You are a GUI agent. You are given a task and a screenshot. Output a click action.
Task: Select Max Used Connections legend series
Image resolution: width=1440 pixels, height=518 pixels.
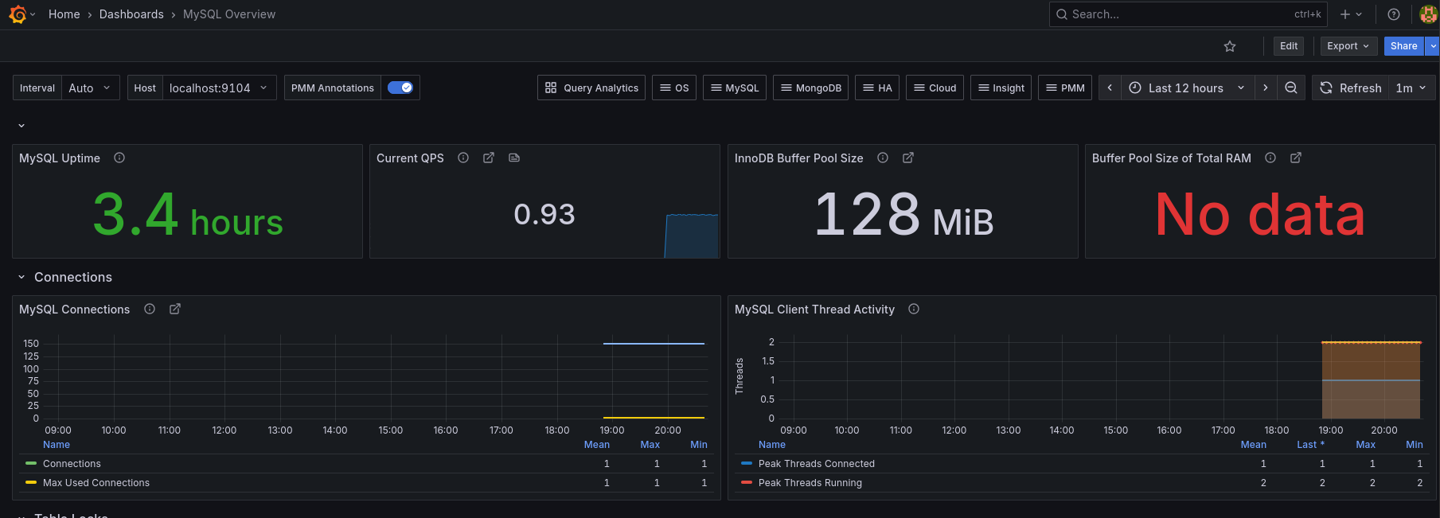(x=96, y=483)
